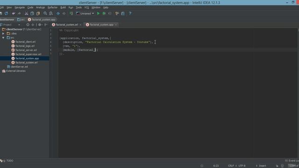Start Debug with the green bug icon
299x168 pixels.
(x=104, y=14)
